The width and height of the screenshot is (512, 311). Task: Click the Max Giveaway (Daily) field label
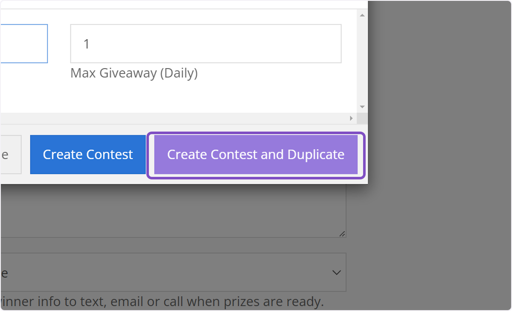tap(134, 73)
